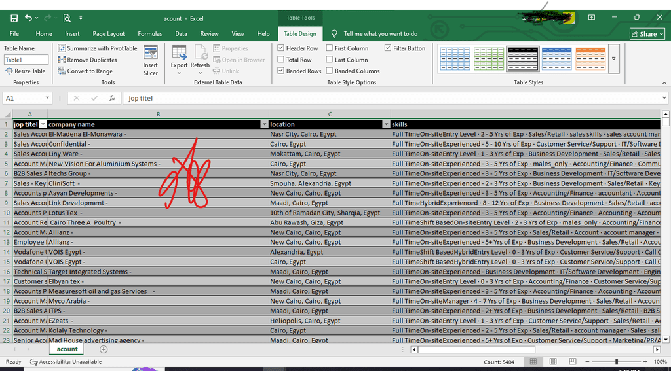
Task: Enable the Total Row checkbox
Action: [280, 60]
